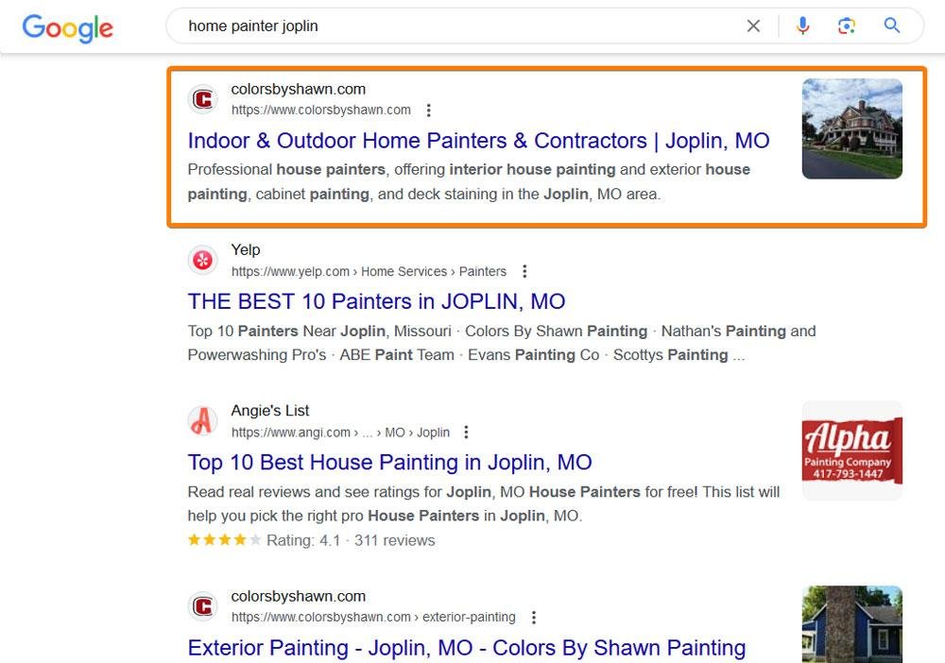
Task: Open THE BEST 10 Painters in JOPLIN link
Action: coord(377,301)
